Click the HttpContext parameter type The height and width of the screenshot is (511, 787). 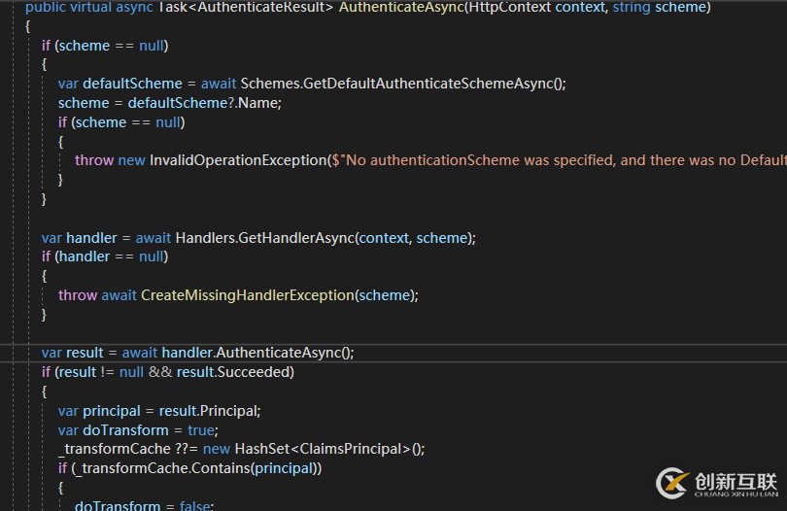coord(514,7)
